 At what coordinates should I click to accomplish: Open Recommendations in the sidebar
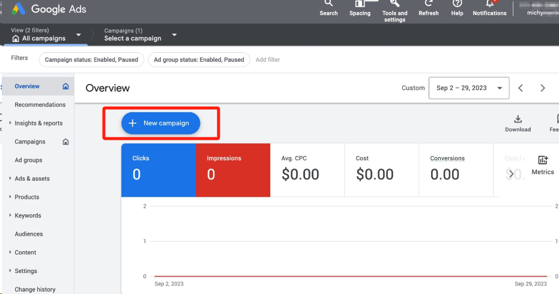point(40,105)
